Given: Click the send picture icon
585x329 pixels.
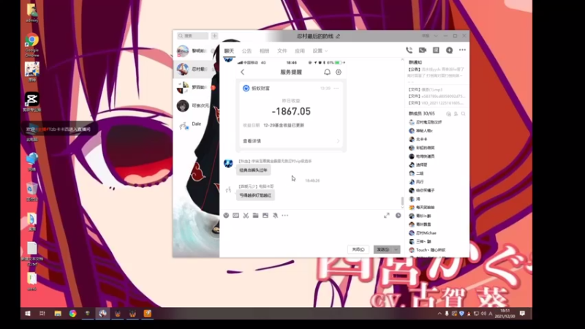Looking at the screenshot, I should click(x=265, y=215).
